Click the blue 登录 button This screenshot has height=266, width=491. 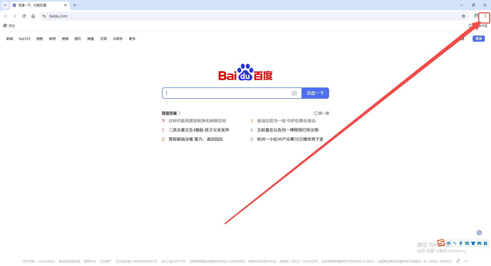click(479, 39)
